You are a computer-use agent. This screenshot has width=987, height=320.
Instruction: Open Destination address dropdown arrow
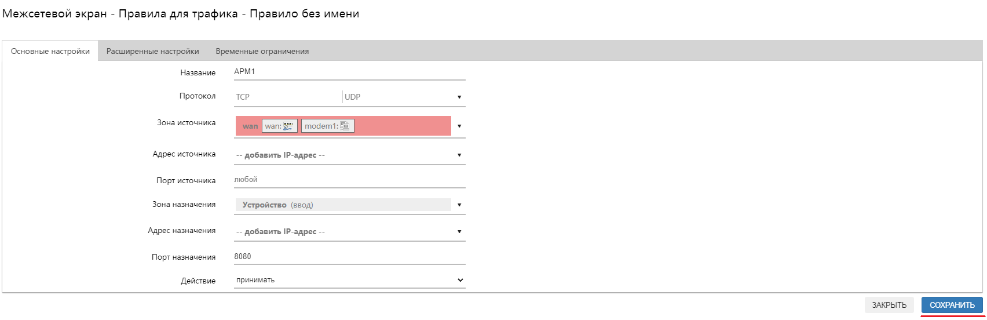459,232
